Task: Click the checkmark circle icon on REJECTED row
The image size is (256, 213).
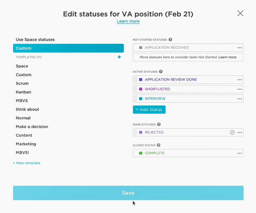Action: click(x=232, y=132)
